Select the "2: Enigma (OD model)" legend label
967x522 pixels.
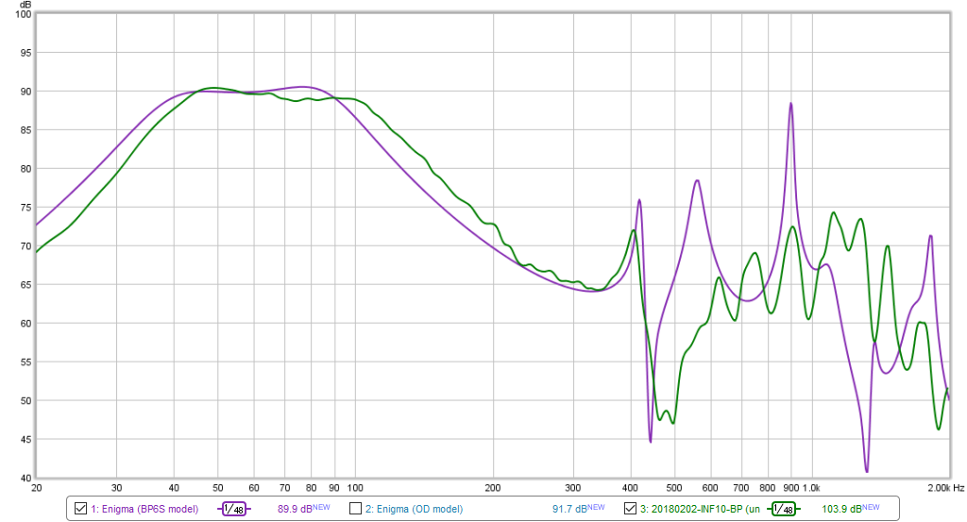(414, 509)
